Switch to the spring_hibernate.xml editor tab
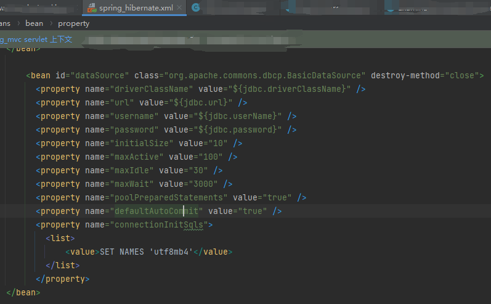Image resolution: width=491 pixels, height=304 pixels. pos(136,8)
